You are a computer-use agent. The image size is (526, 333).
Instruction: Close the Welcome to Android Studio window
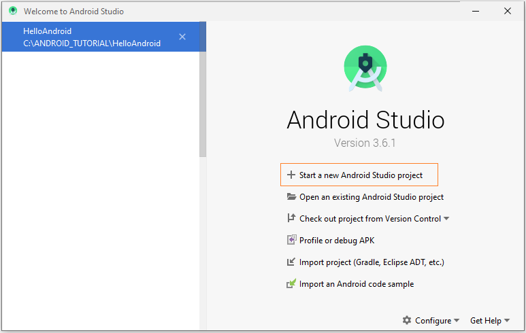tap(508, 11)
